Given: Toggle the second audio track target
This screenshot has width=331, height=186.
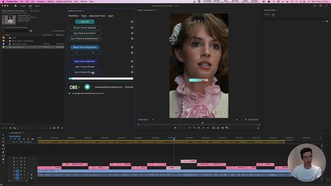Looking at the screenshot, I should (17, 178).
